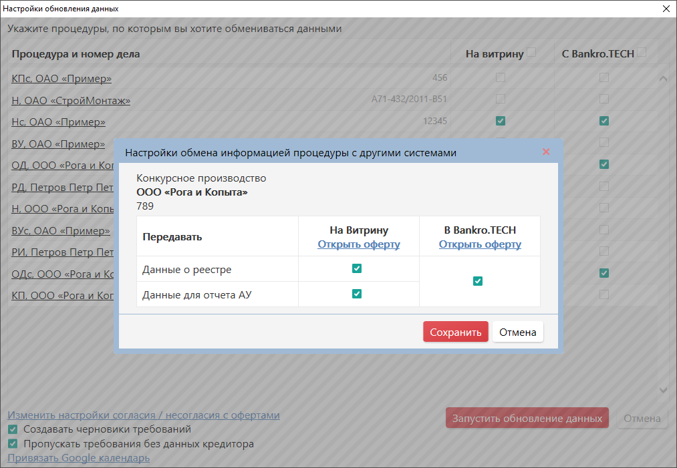Open Изменить настройки согласия с офертами link
Viewport: 677px width, 468px height.
pos(143,415)
